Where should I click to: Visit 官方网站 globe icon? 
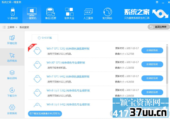[107, 12]
